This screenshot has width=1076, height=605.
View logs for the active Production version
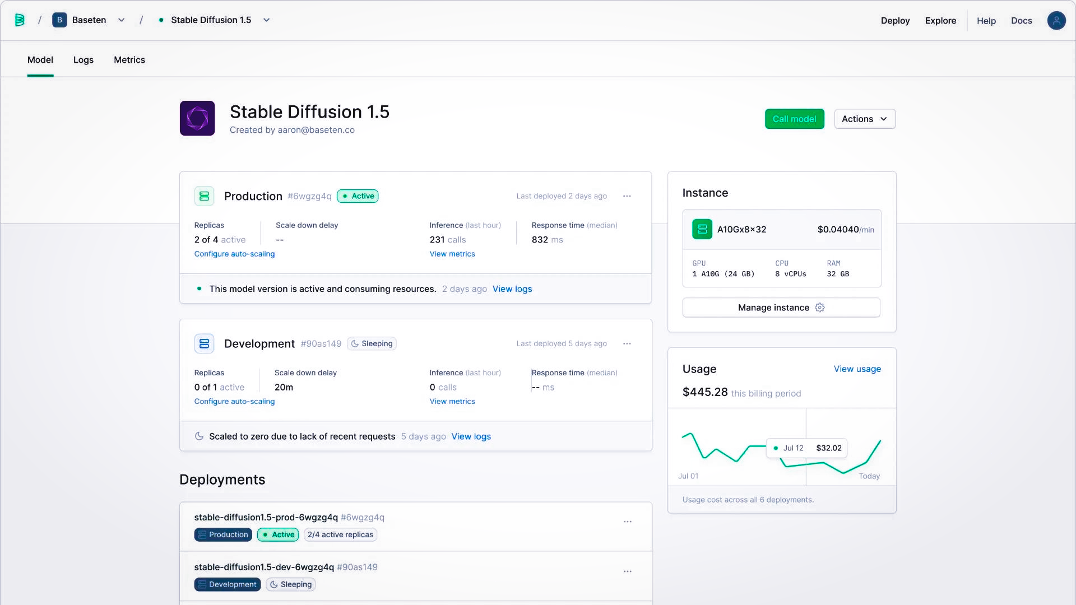tap(512, 289)
